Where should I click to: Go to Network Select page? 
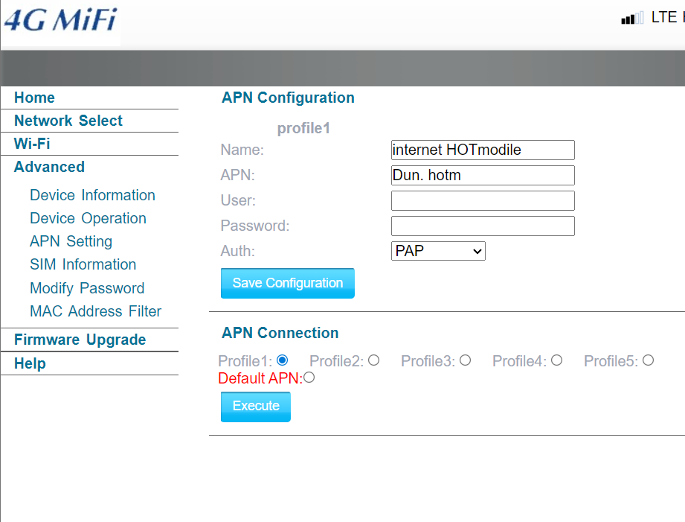point(68,121)
